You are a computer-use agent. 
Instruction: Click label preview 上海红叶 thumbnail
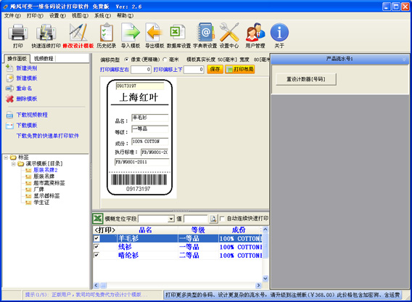(139, 137)
